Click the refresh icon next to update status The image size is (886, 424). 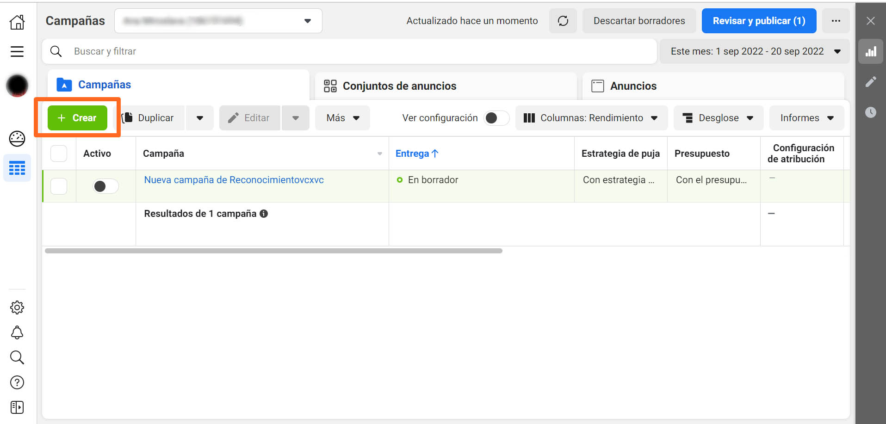click(563, 21)
